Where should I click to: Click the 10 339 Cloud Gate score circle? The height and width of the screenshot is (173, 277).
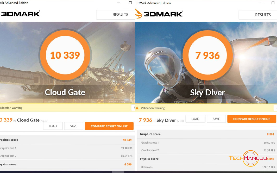tap(65, 55)
